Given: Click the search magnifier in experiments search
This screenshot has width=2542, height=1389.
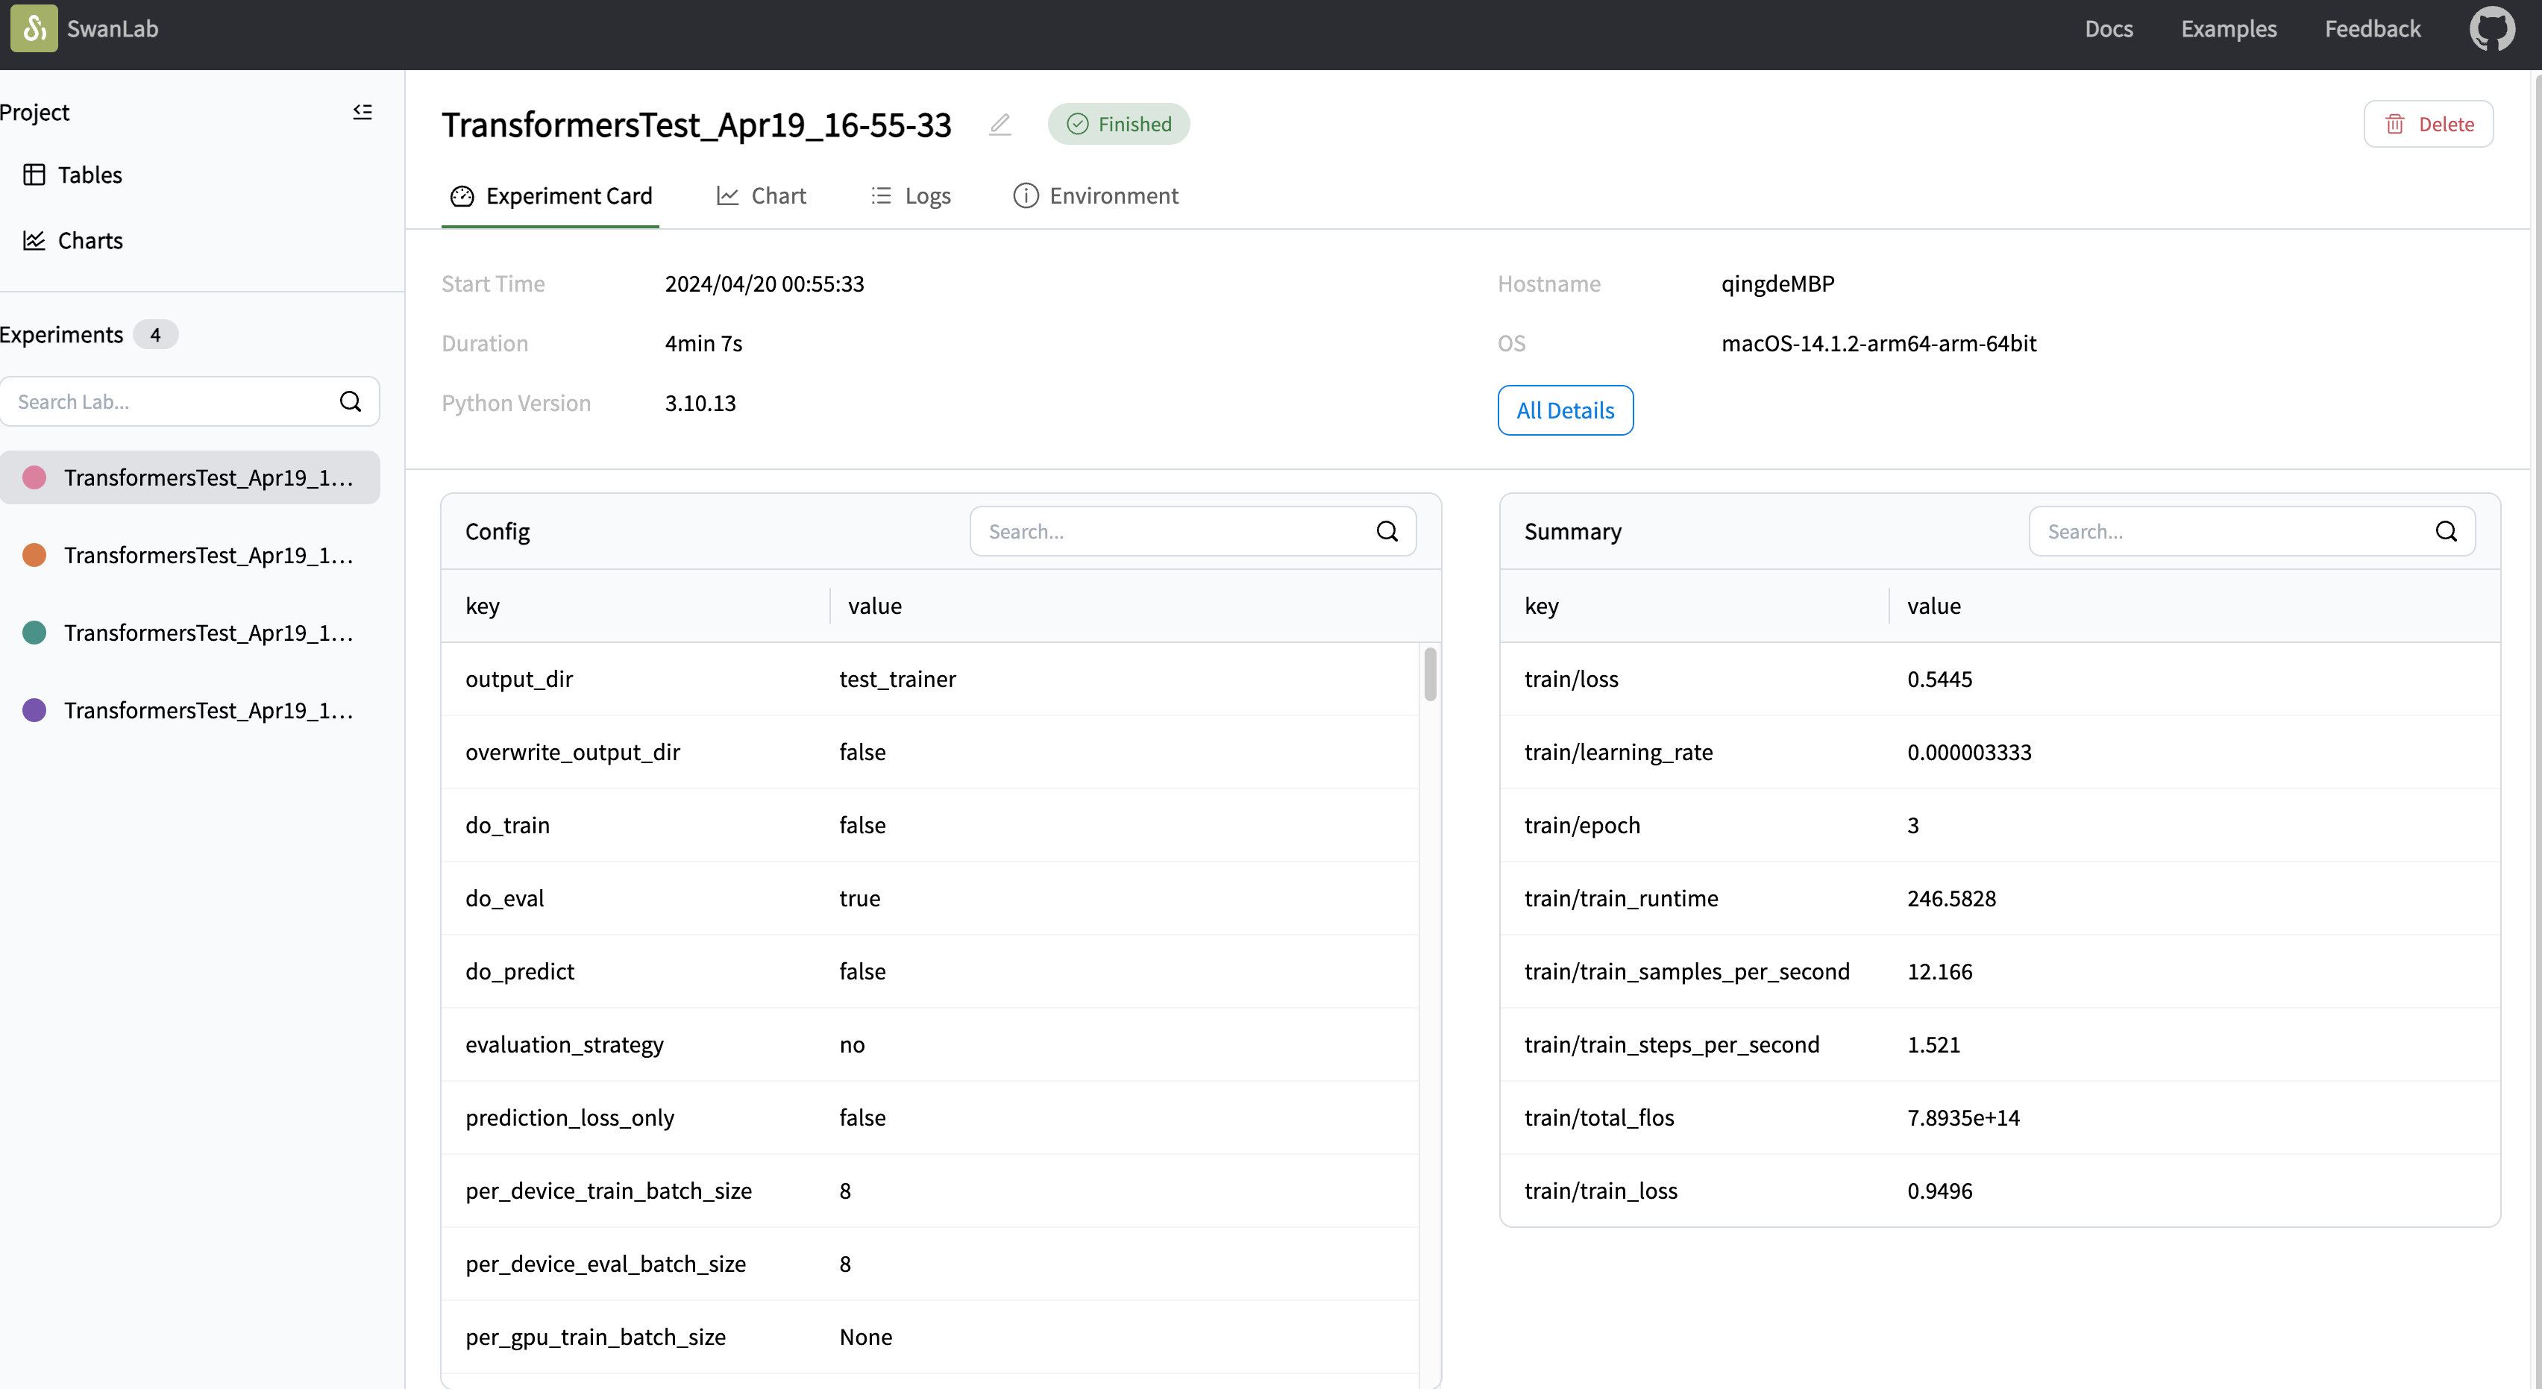Looking at the screenshot, I should point(351,402).
